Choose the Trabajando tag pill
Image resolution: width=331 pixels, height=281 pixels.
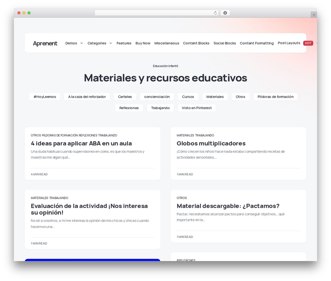click(160, 108)
